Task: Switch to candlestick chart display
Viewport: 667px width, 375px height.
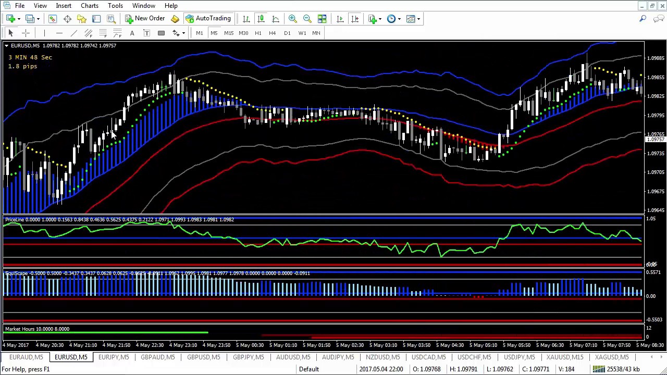Action: 261,19
